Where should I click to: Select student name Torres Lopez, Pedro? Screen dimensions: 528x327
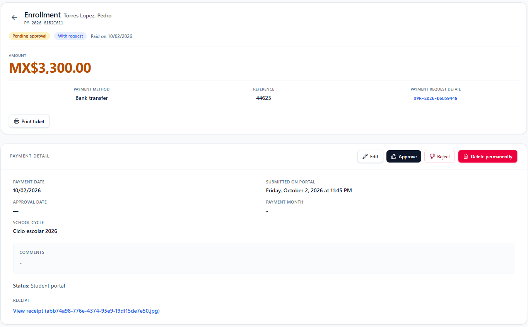88,16
